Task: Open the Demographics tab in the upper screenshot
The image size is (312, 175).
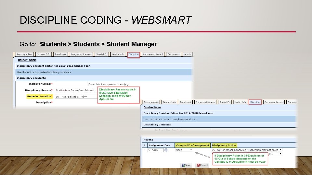Action: (x=25, y=54)
